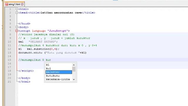Click the closing </html> tag
Viewport: 188px width, 106px height.
(x=24, y=82)
